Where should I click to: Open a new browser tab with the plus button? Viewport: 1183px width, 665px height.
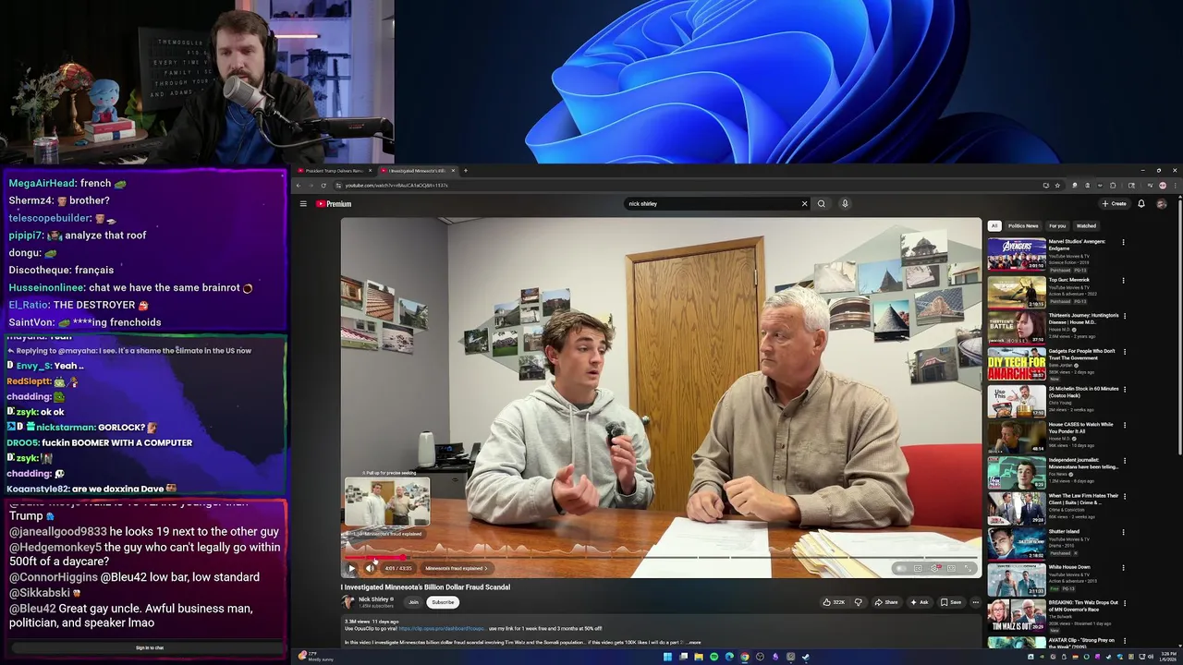[x=465, y=171]
